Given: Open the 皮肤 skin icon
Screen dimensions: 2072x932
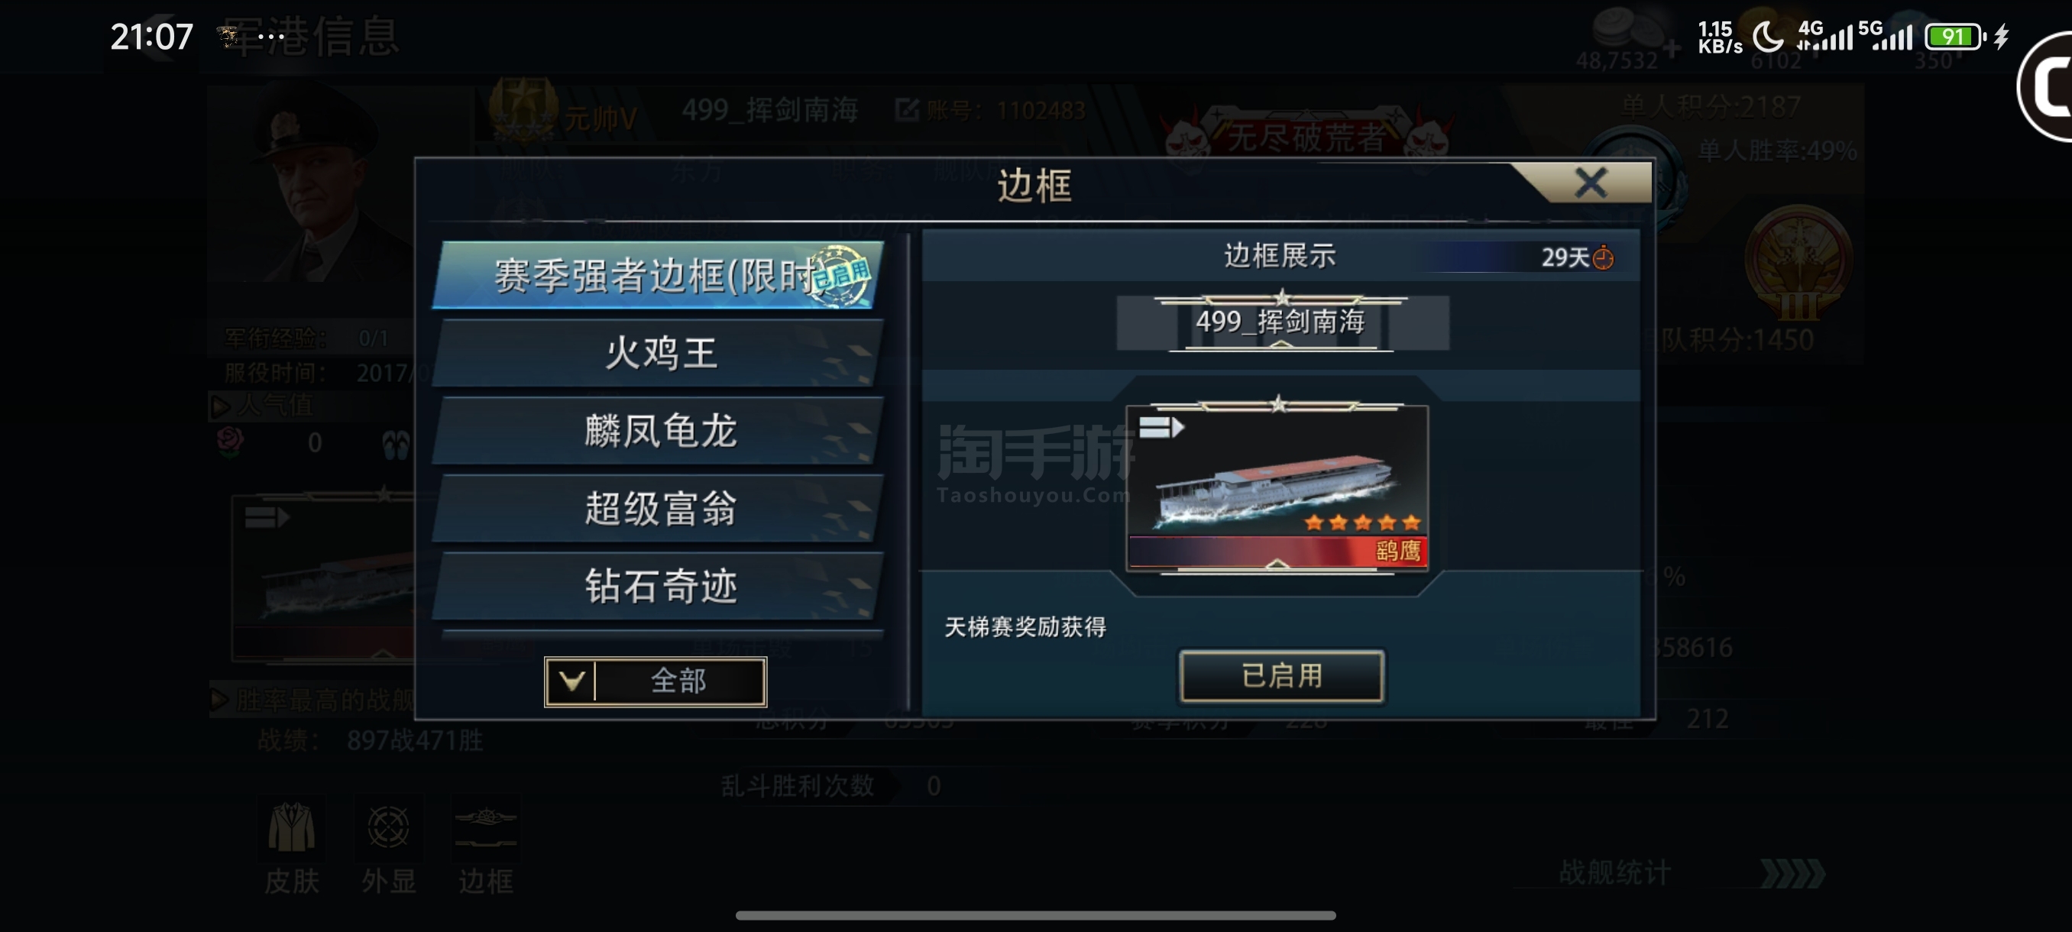Looking at the screenshot, I should 291,827.
